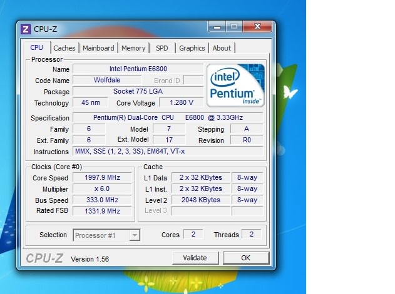Image resolution: width=395 pixels, height=294 pixels.
Task: Close the CPU-Z window
Action: pyautogui.click(x=257, y=26)
